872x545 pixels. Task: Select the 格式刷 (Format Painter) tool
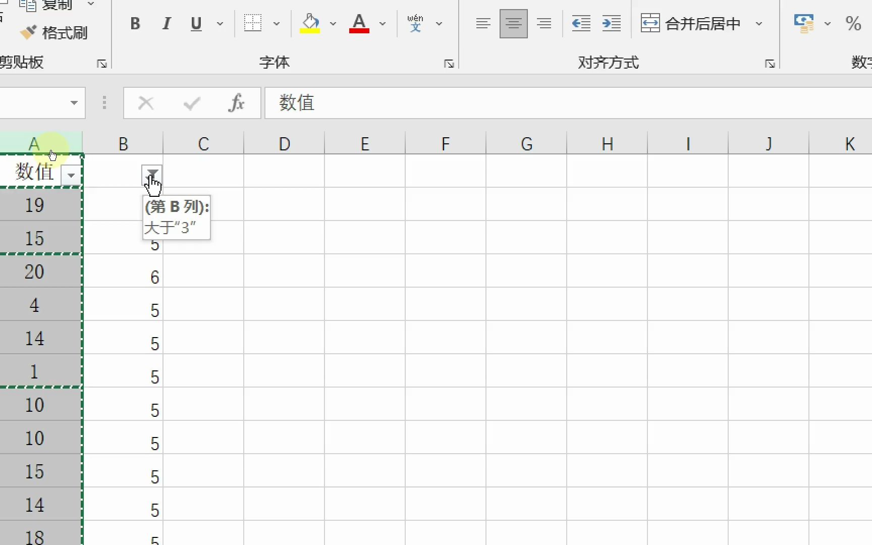click(54, 32)
